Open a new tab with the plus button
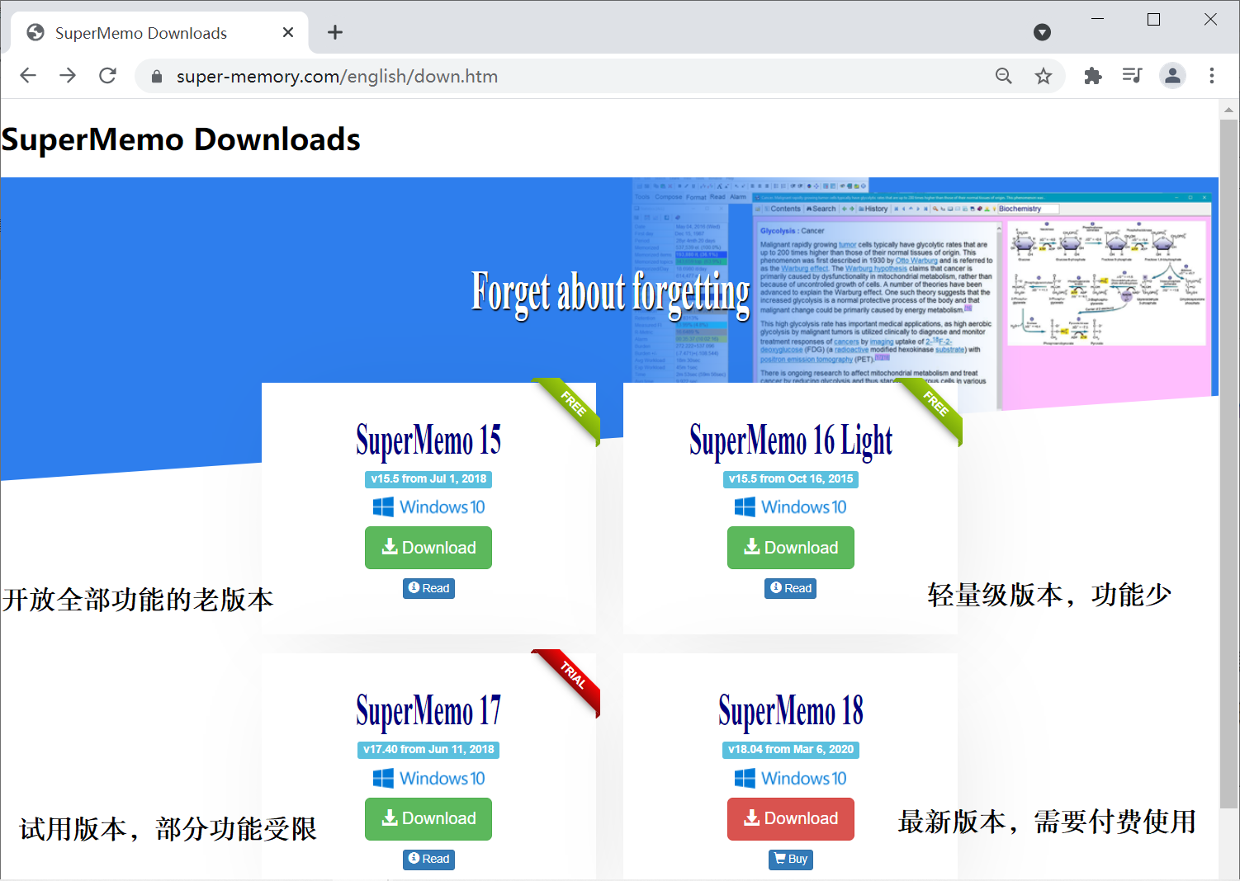The width and height of the screenshot is (1240, 881). pos(335,32)
